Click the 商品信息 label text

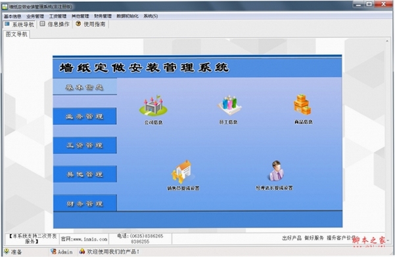304,122
